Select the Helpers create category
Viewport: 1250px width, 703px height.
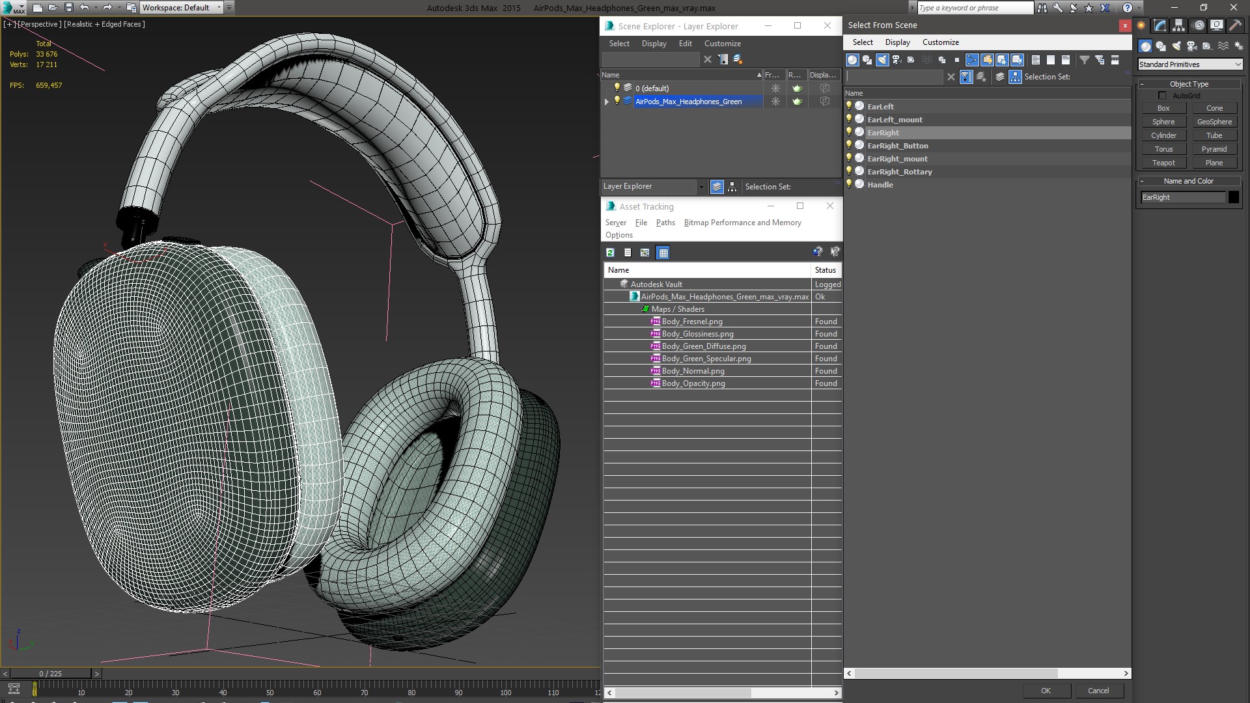[1208, 46]
